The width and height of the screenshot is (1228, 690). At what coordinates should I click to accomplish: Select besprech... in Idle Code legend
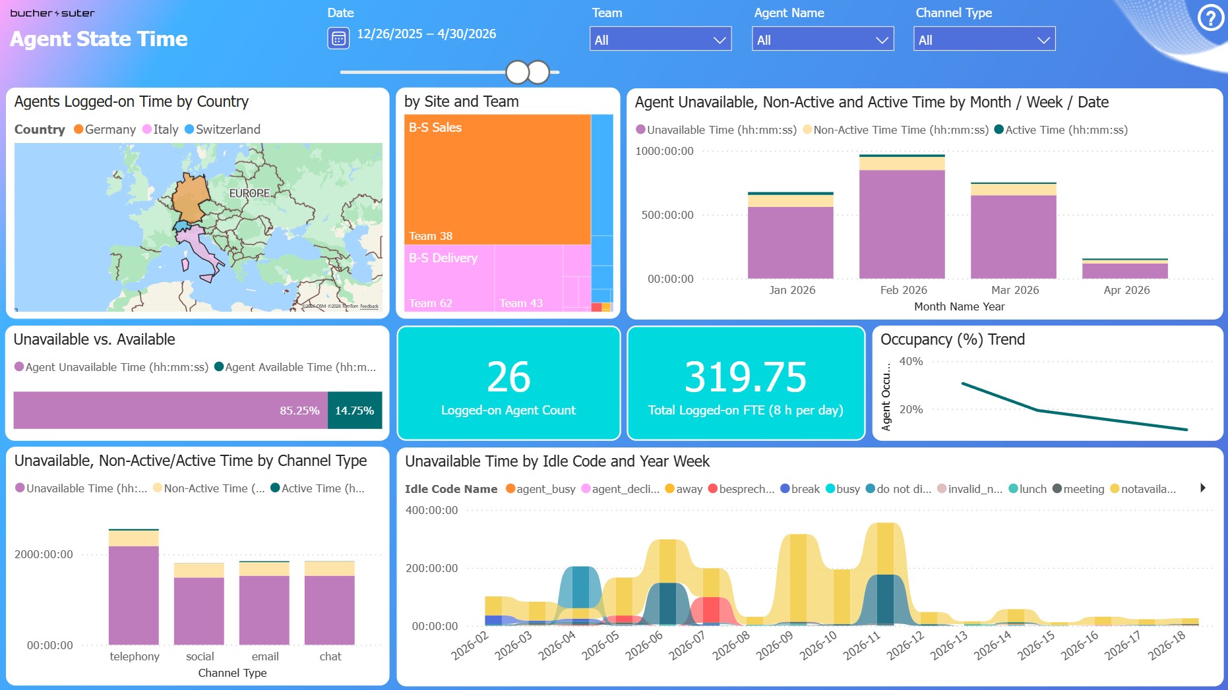741,489
